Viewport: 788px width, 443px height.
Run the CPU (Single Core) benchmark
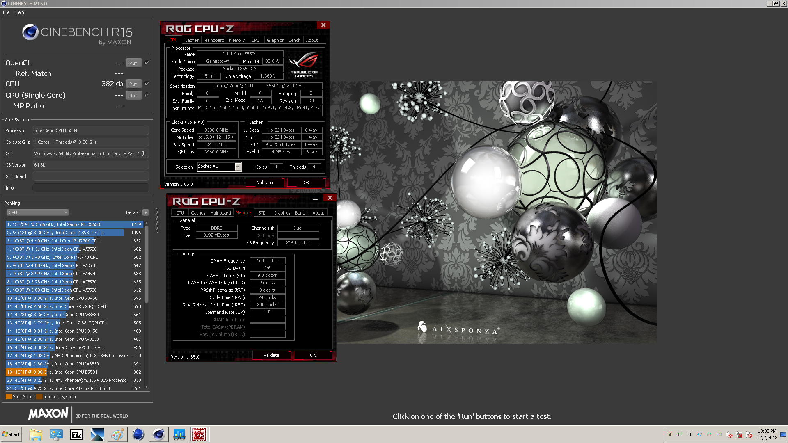133,96
